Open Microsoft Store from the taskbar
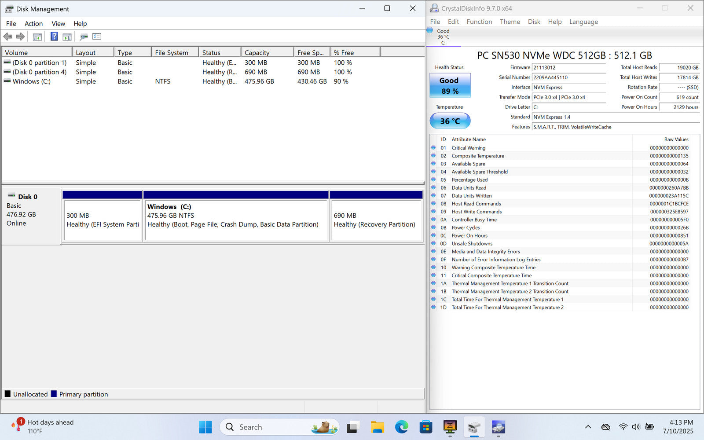The image size is (704, 440). tap(426, 427)
